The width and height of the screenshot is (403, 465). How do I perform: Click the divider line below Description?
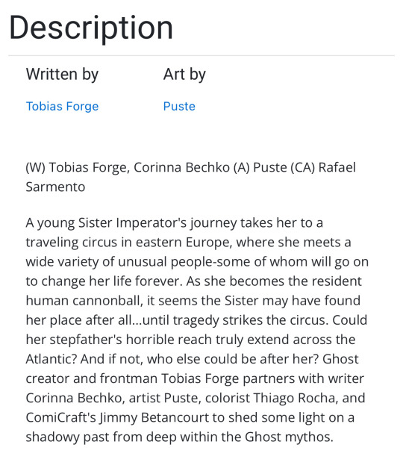point(201,55)
